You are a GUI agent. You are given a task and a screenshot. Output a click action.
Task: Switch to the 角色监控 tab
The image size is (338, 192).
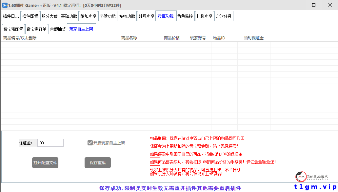185,15
